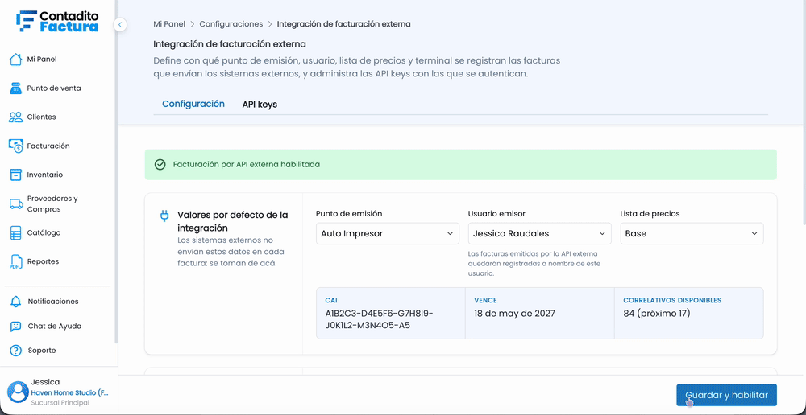Click 'Valores por defecto de la integración' heading
The width and height of the screenshot is (806, 415).
pyautogui.click(x=232, y=221)
